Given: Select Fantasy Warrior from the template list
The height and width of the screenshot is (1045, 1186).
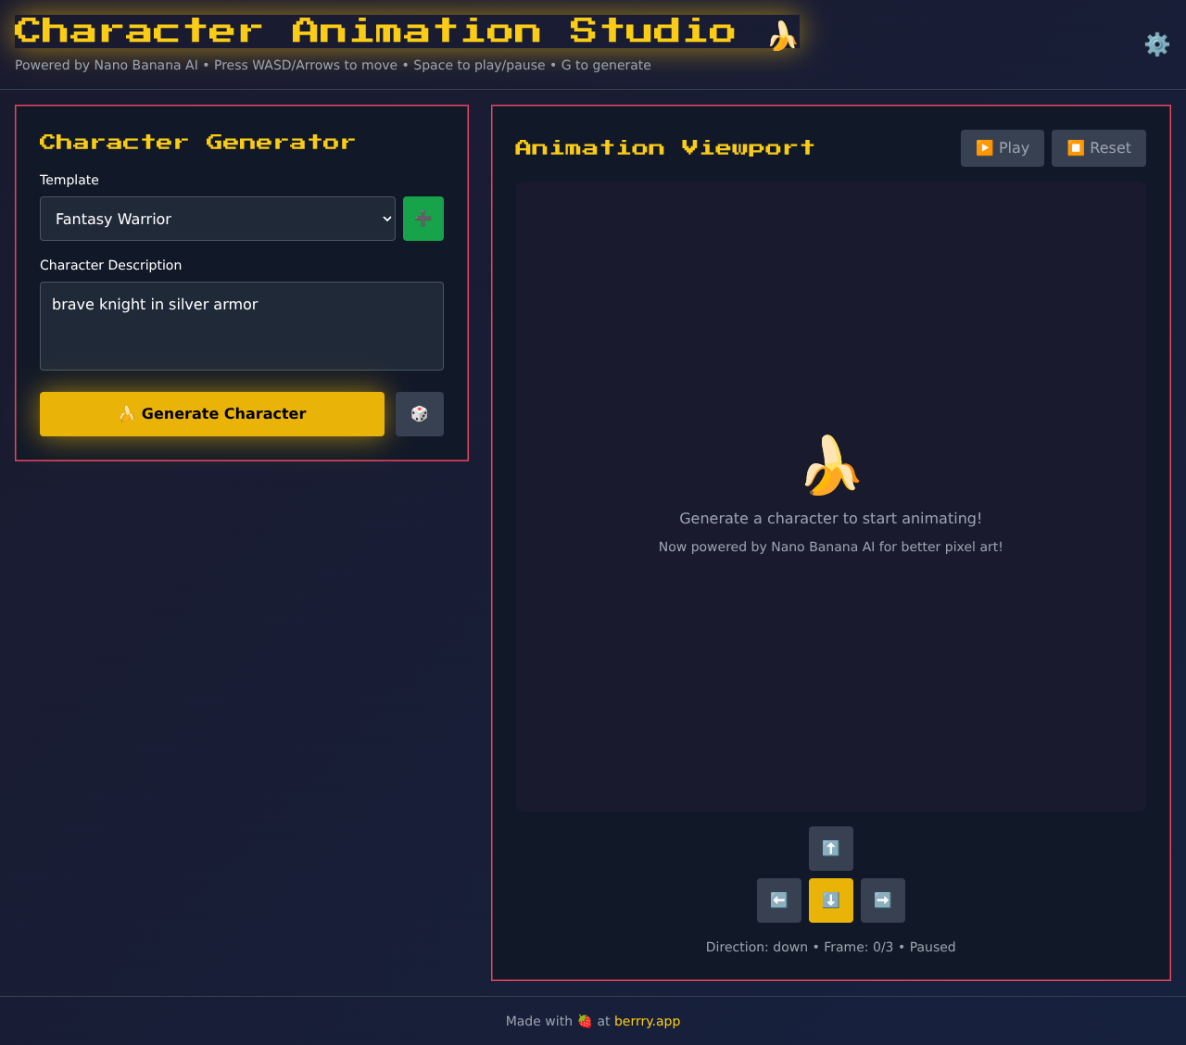Looking at the screenshot, I should pos(218,218).
